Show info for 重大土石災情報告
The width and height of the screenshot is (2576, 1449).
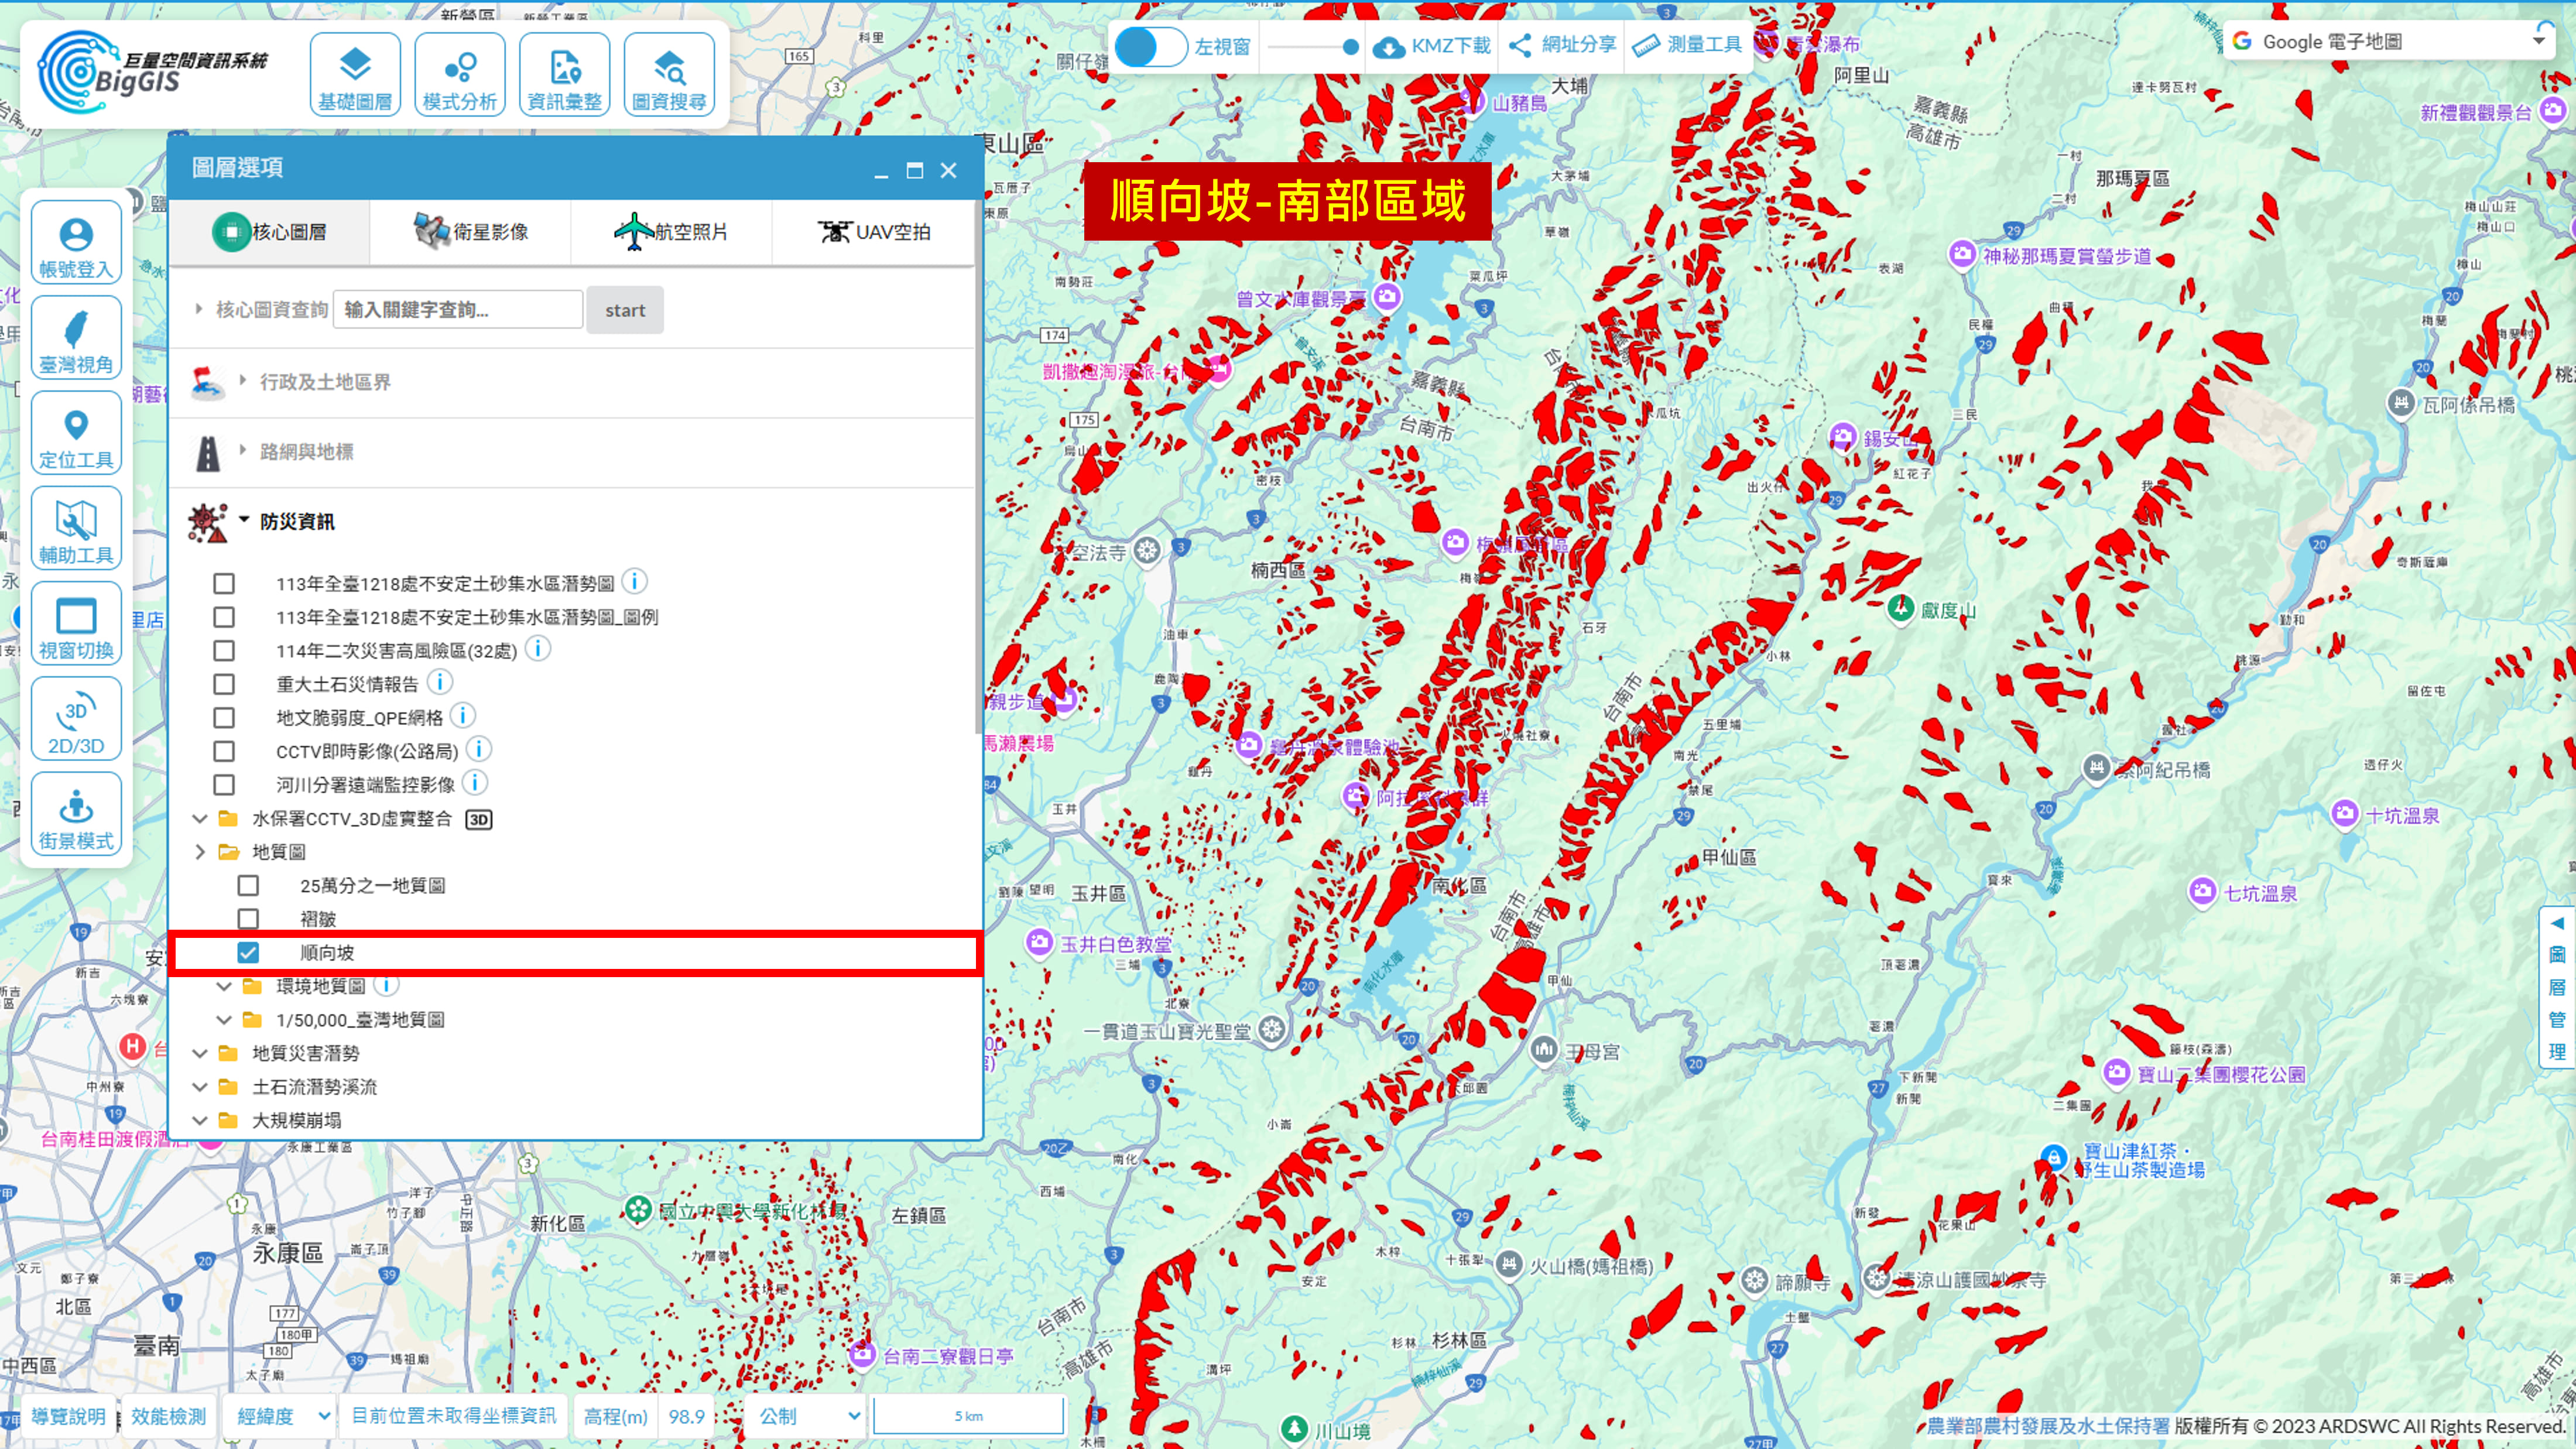tap(439, 682)
